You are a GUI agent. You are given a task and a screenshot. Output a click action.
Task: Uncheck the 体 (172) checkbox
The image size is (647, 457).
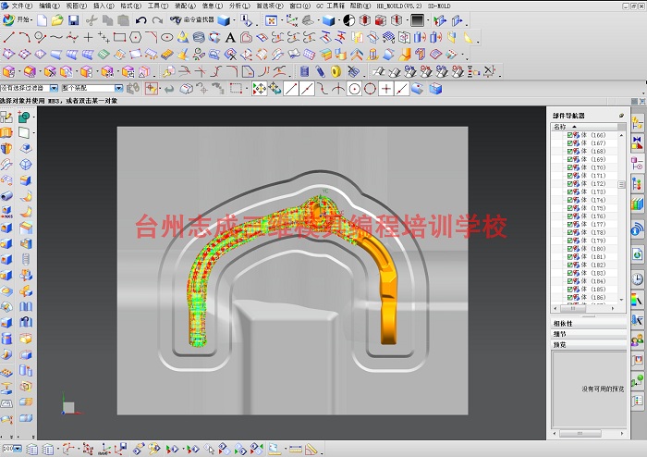[x=569, y=184]
